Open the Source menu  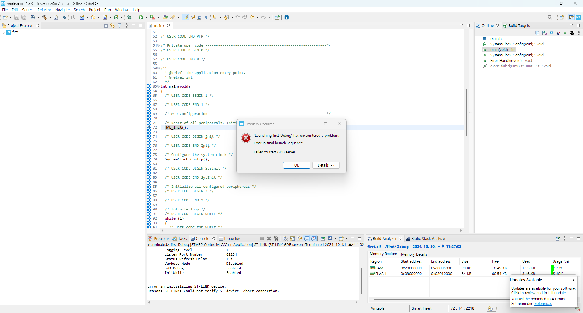pyautogui.click(x=28, y=10)
